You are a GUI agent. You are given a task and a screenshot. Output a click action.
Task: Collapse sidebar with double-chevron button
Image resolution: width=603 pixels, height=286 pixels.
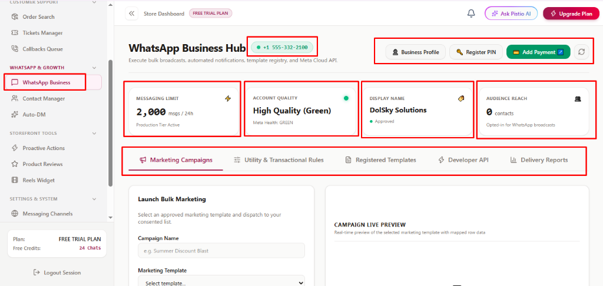pos(131,14)
